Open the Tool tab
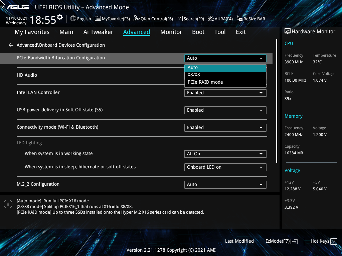Image resolution: width=342 pixels, height=256 pixels. 220,32
